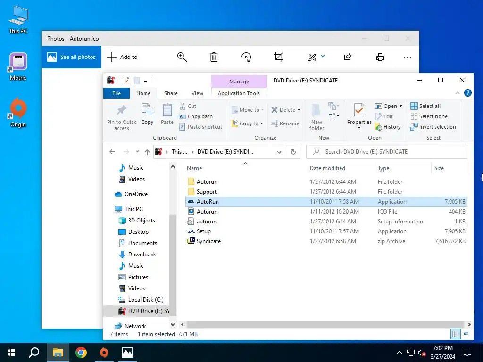Click the blue Help question icon
This screenshot has width=483, height=362.
(467, 93)
